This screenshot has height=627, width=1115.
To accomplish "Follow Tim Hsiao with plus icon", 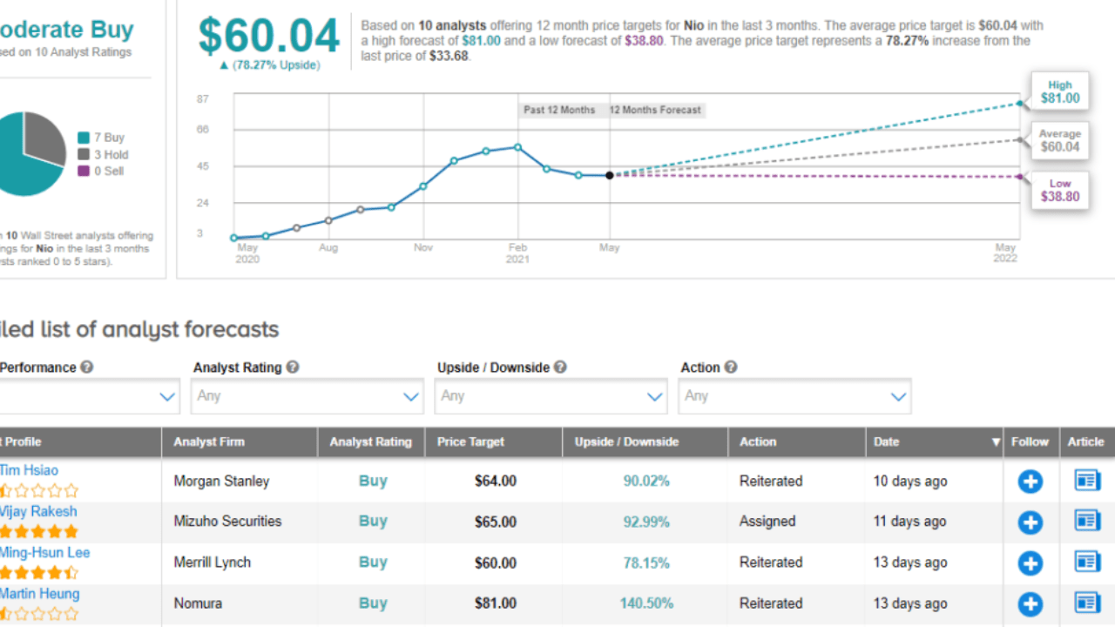I will (1031, 482).
